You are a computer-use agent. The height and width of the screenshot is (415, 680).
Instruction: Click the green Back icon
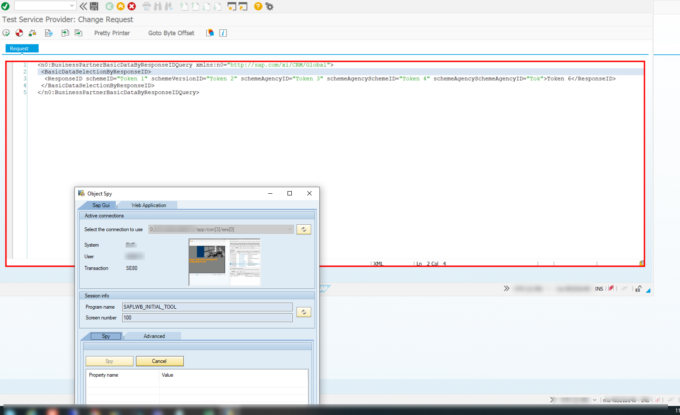point(109,6)
